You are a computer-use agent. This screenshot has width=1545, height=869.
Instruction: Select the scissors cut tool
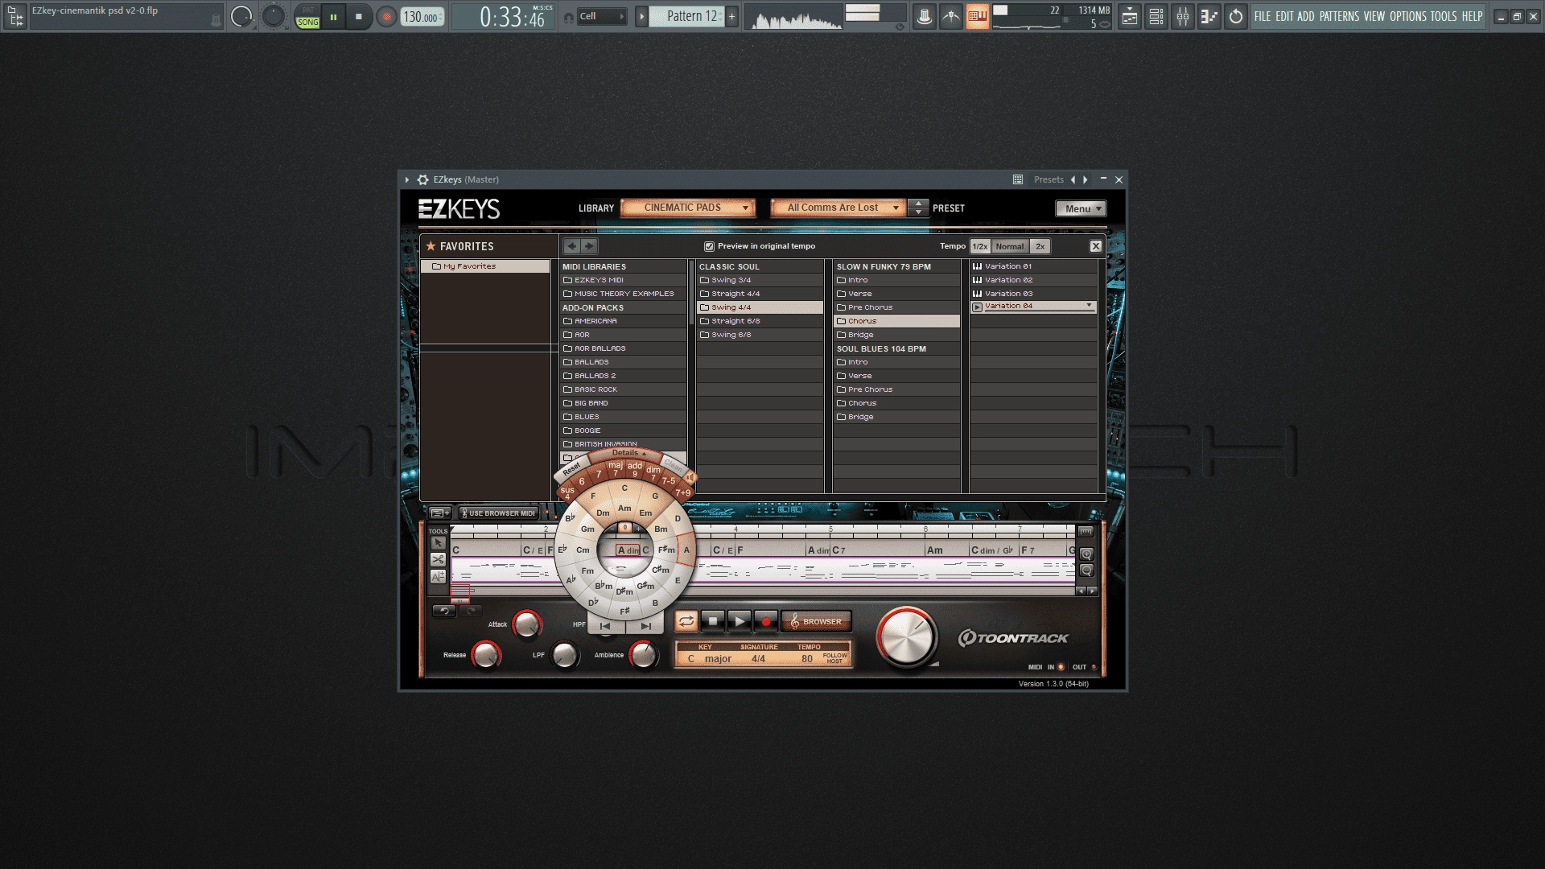tap(438, 559)
